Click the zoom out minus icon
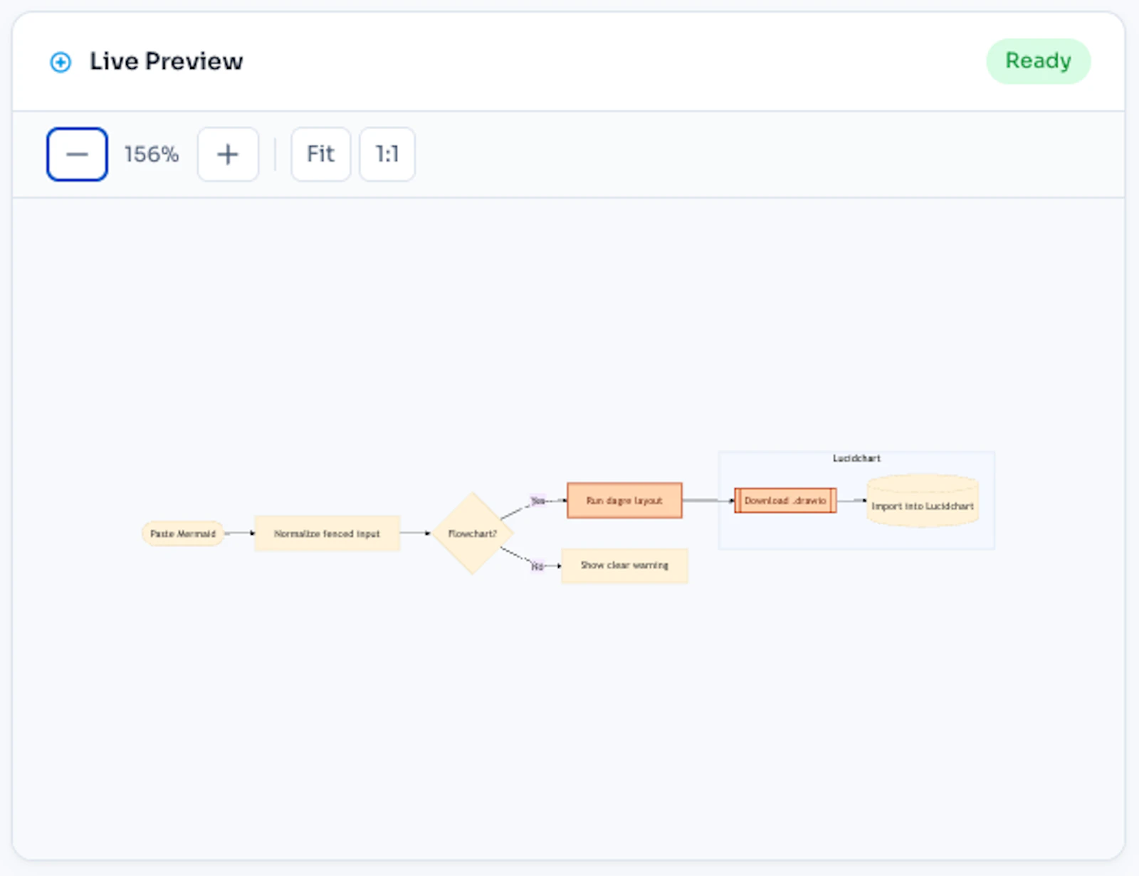 click(x=76, y=154)
